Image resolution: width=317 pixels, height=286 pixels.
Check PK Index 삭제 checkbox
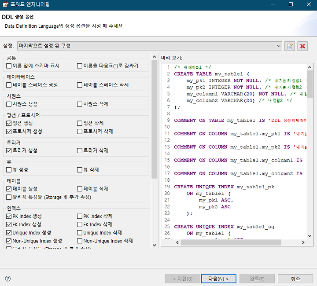(x=80, y=216)
